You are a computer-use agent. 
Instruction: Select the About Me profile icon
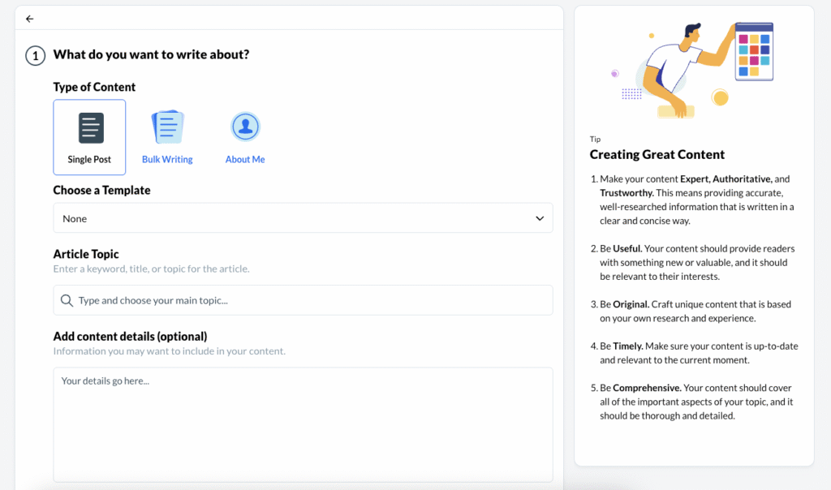click(x=245, y=127)
